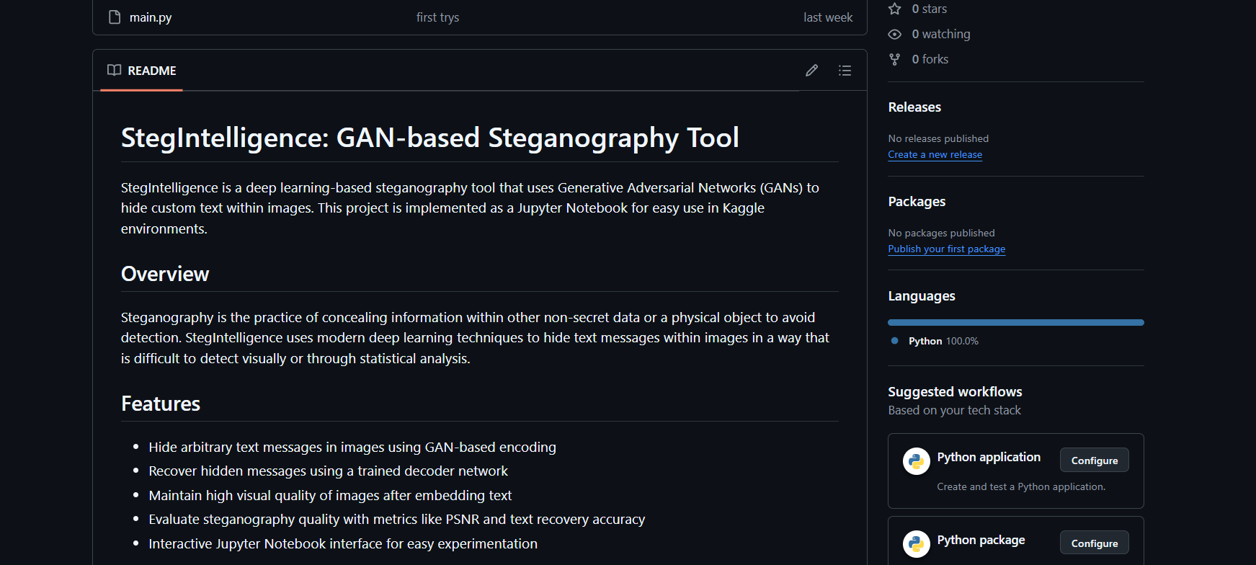Click 'Create and test a Python application.' description

1021,486
